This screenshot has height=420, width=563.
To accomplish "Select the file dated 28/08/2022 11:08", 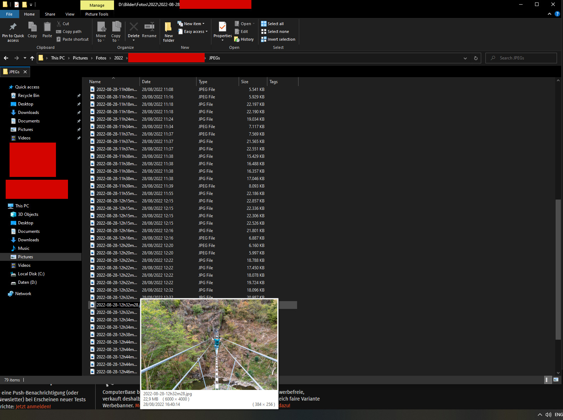I will click(193, 90).
